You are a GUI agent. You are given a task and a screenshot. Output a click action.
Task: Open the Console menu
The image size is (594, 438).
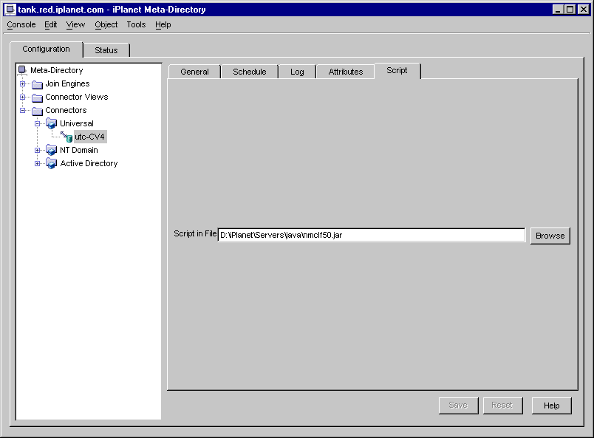21,24
